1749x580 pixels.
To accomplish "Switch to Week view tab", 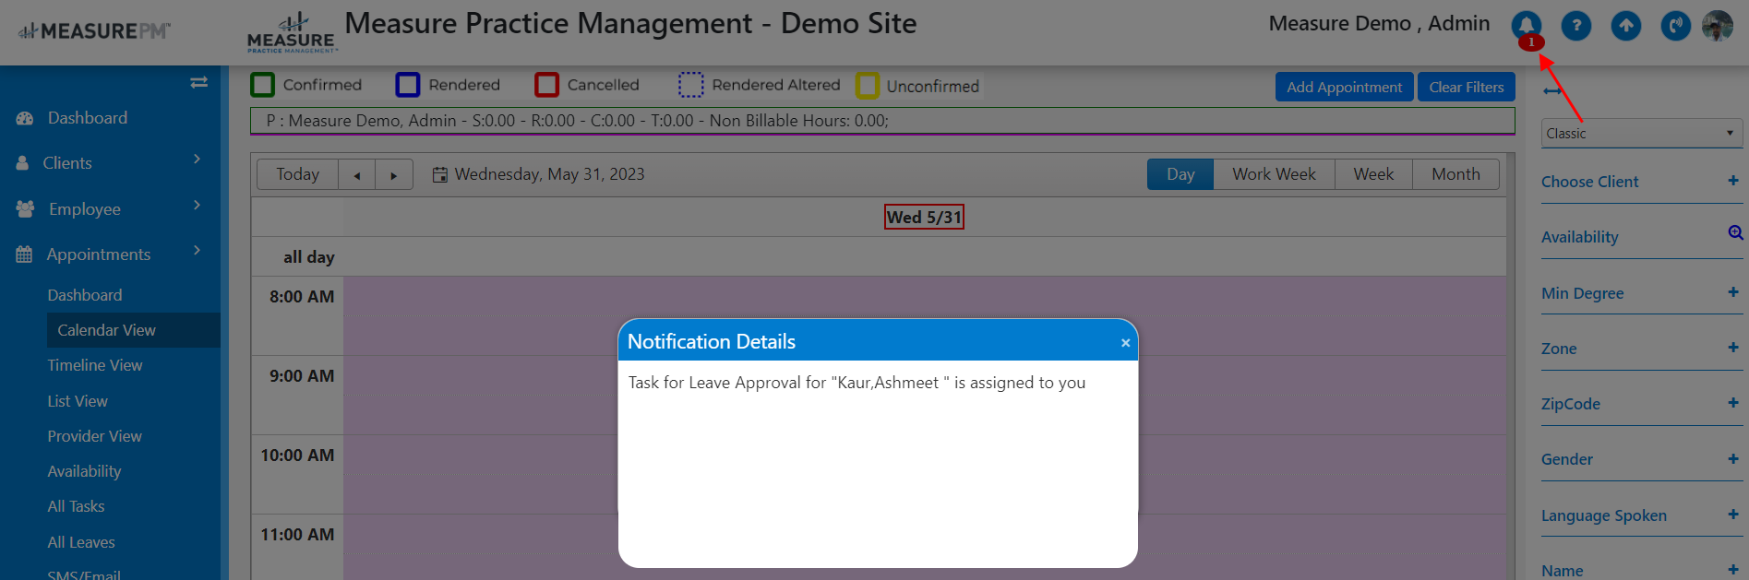I will point(1373,174).
